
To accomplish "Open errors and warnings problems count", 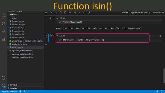I will (x=23, y=91).
